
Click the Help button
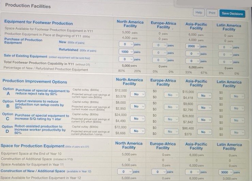click(199, 13)
